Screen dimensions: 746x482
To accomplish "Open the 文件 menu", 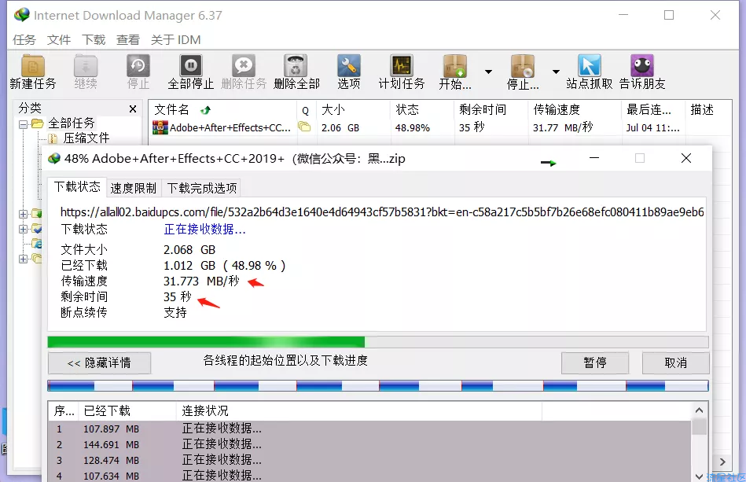I will (59, 40).
